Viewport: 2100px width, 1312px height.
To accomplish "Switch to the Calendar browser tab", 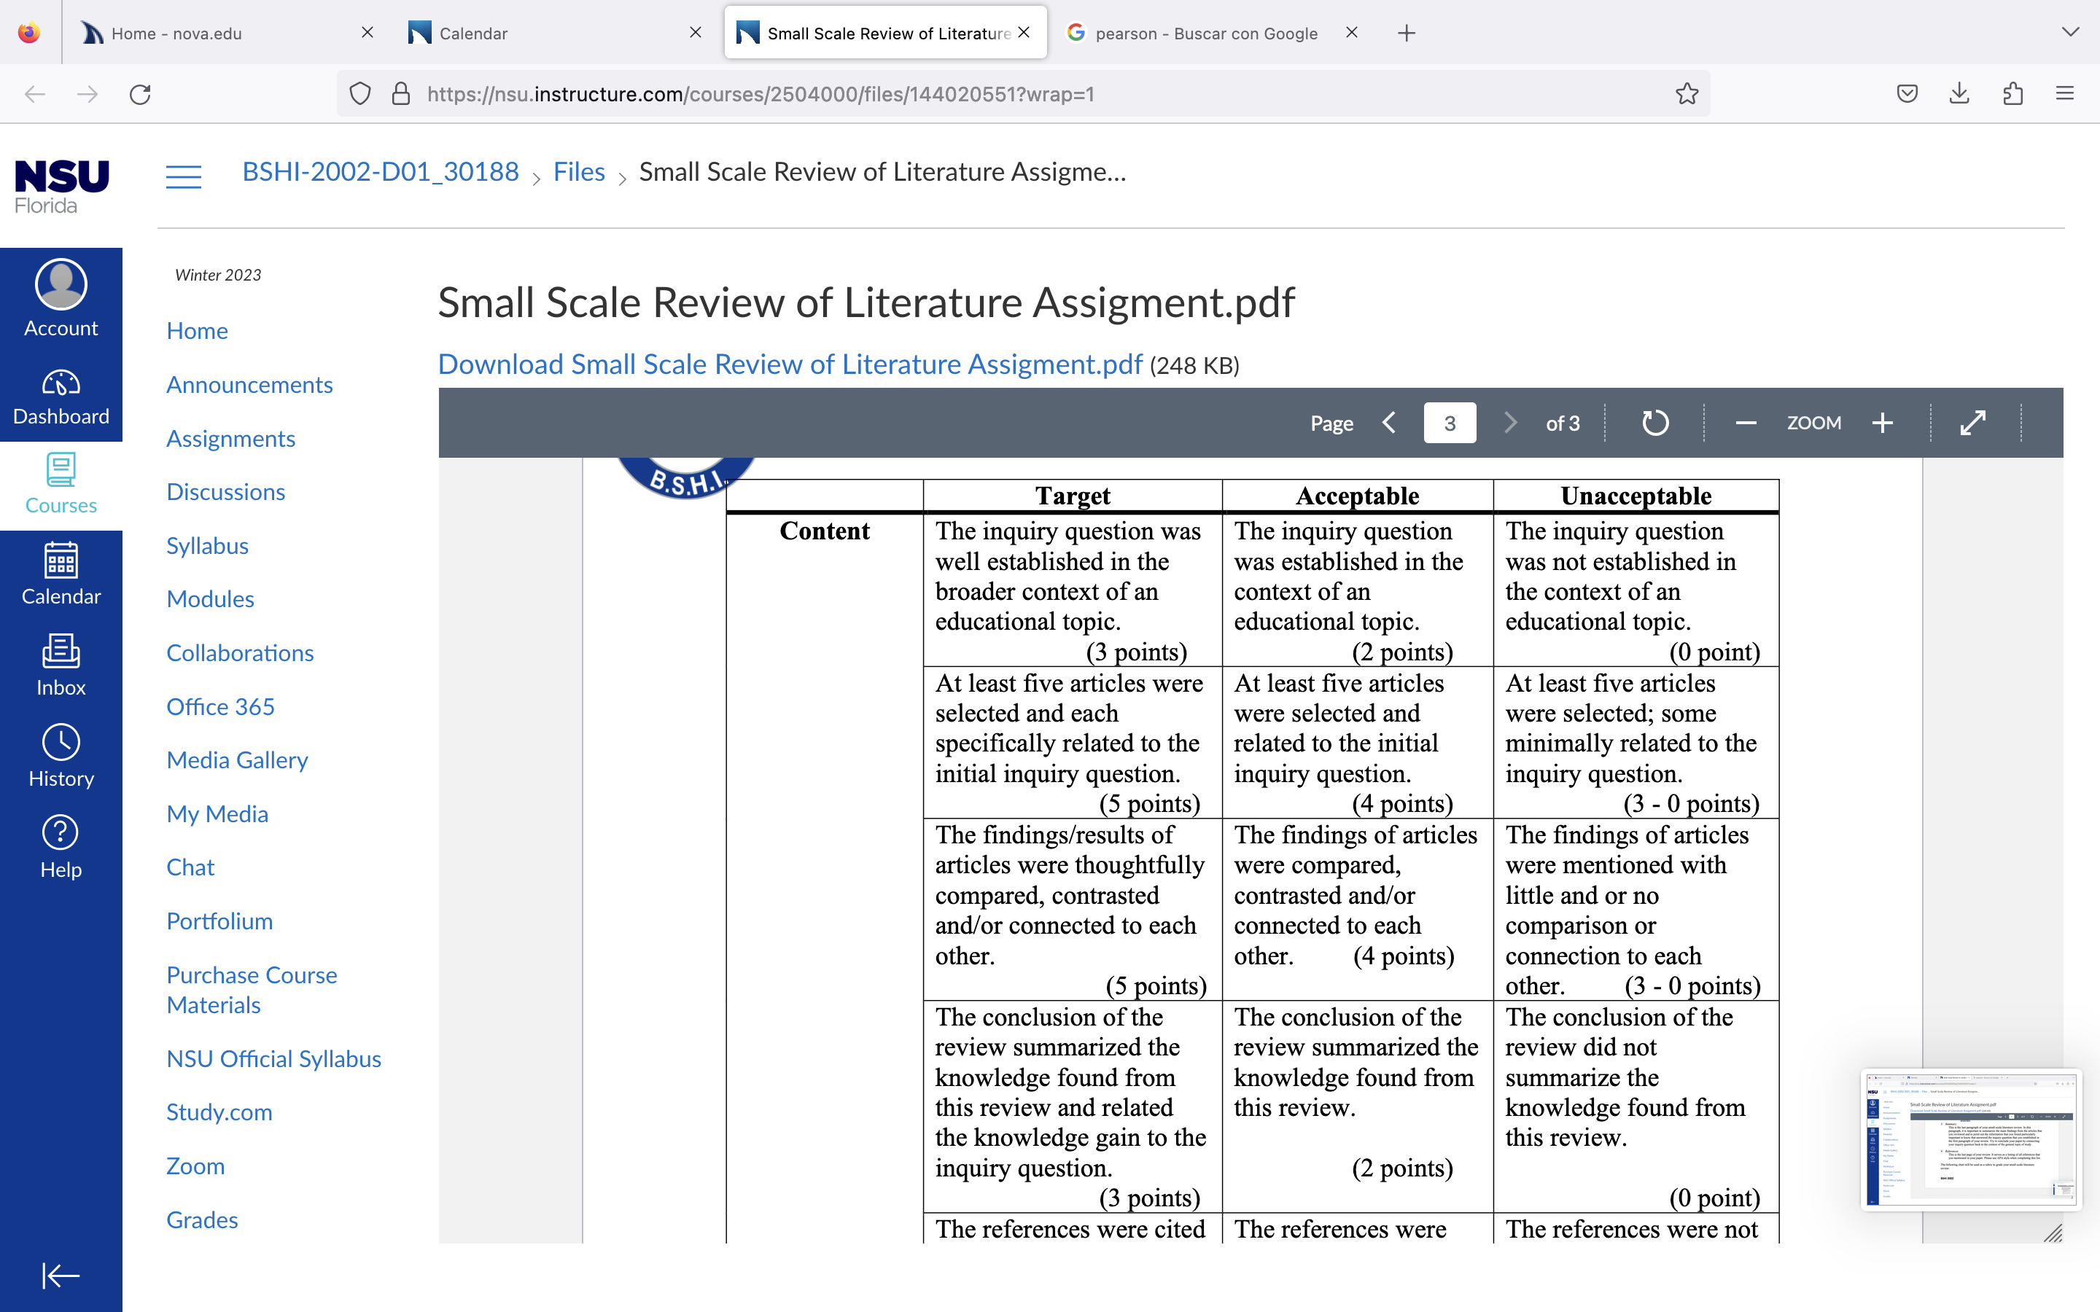I will click(556, 33).
